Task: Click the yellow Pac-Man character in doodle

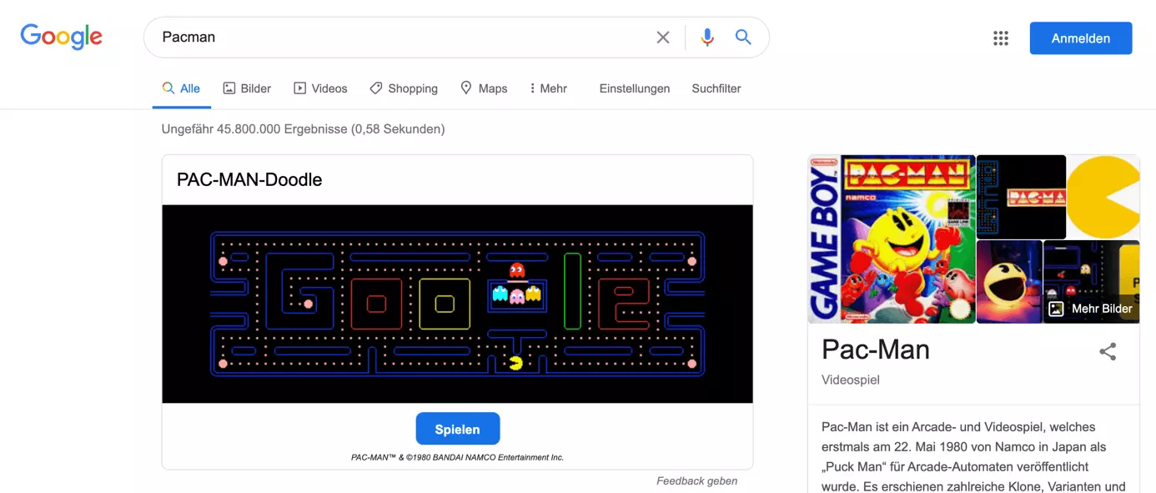Action: 516,363
